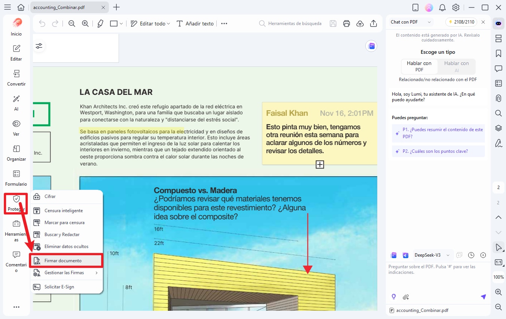Open the signature tool on the right sidebar
Image resolution: width=506 pixels, height=319 pixels.
pyautogui.click(x=498, y=143)
